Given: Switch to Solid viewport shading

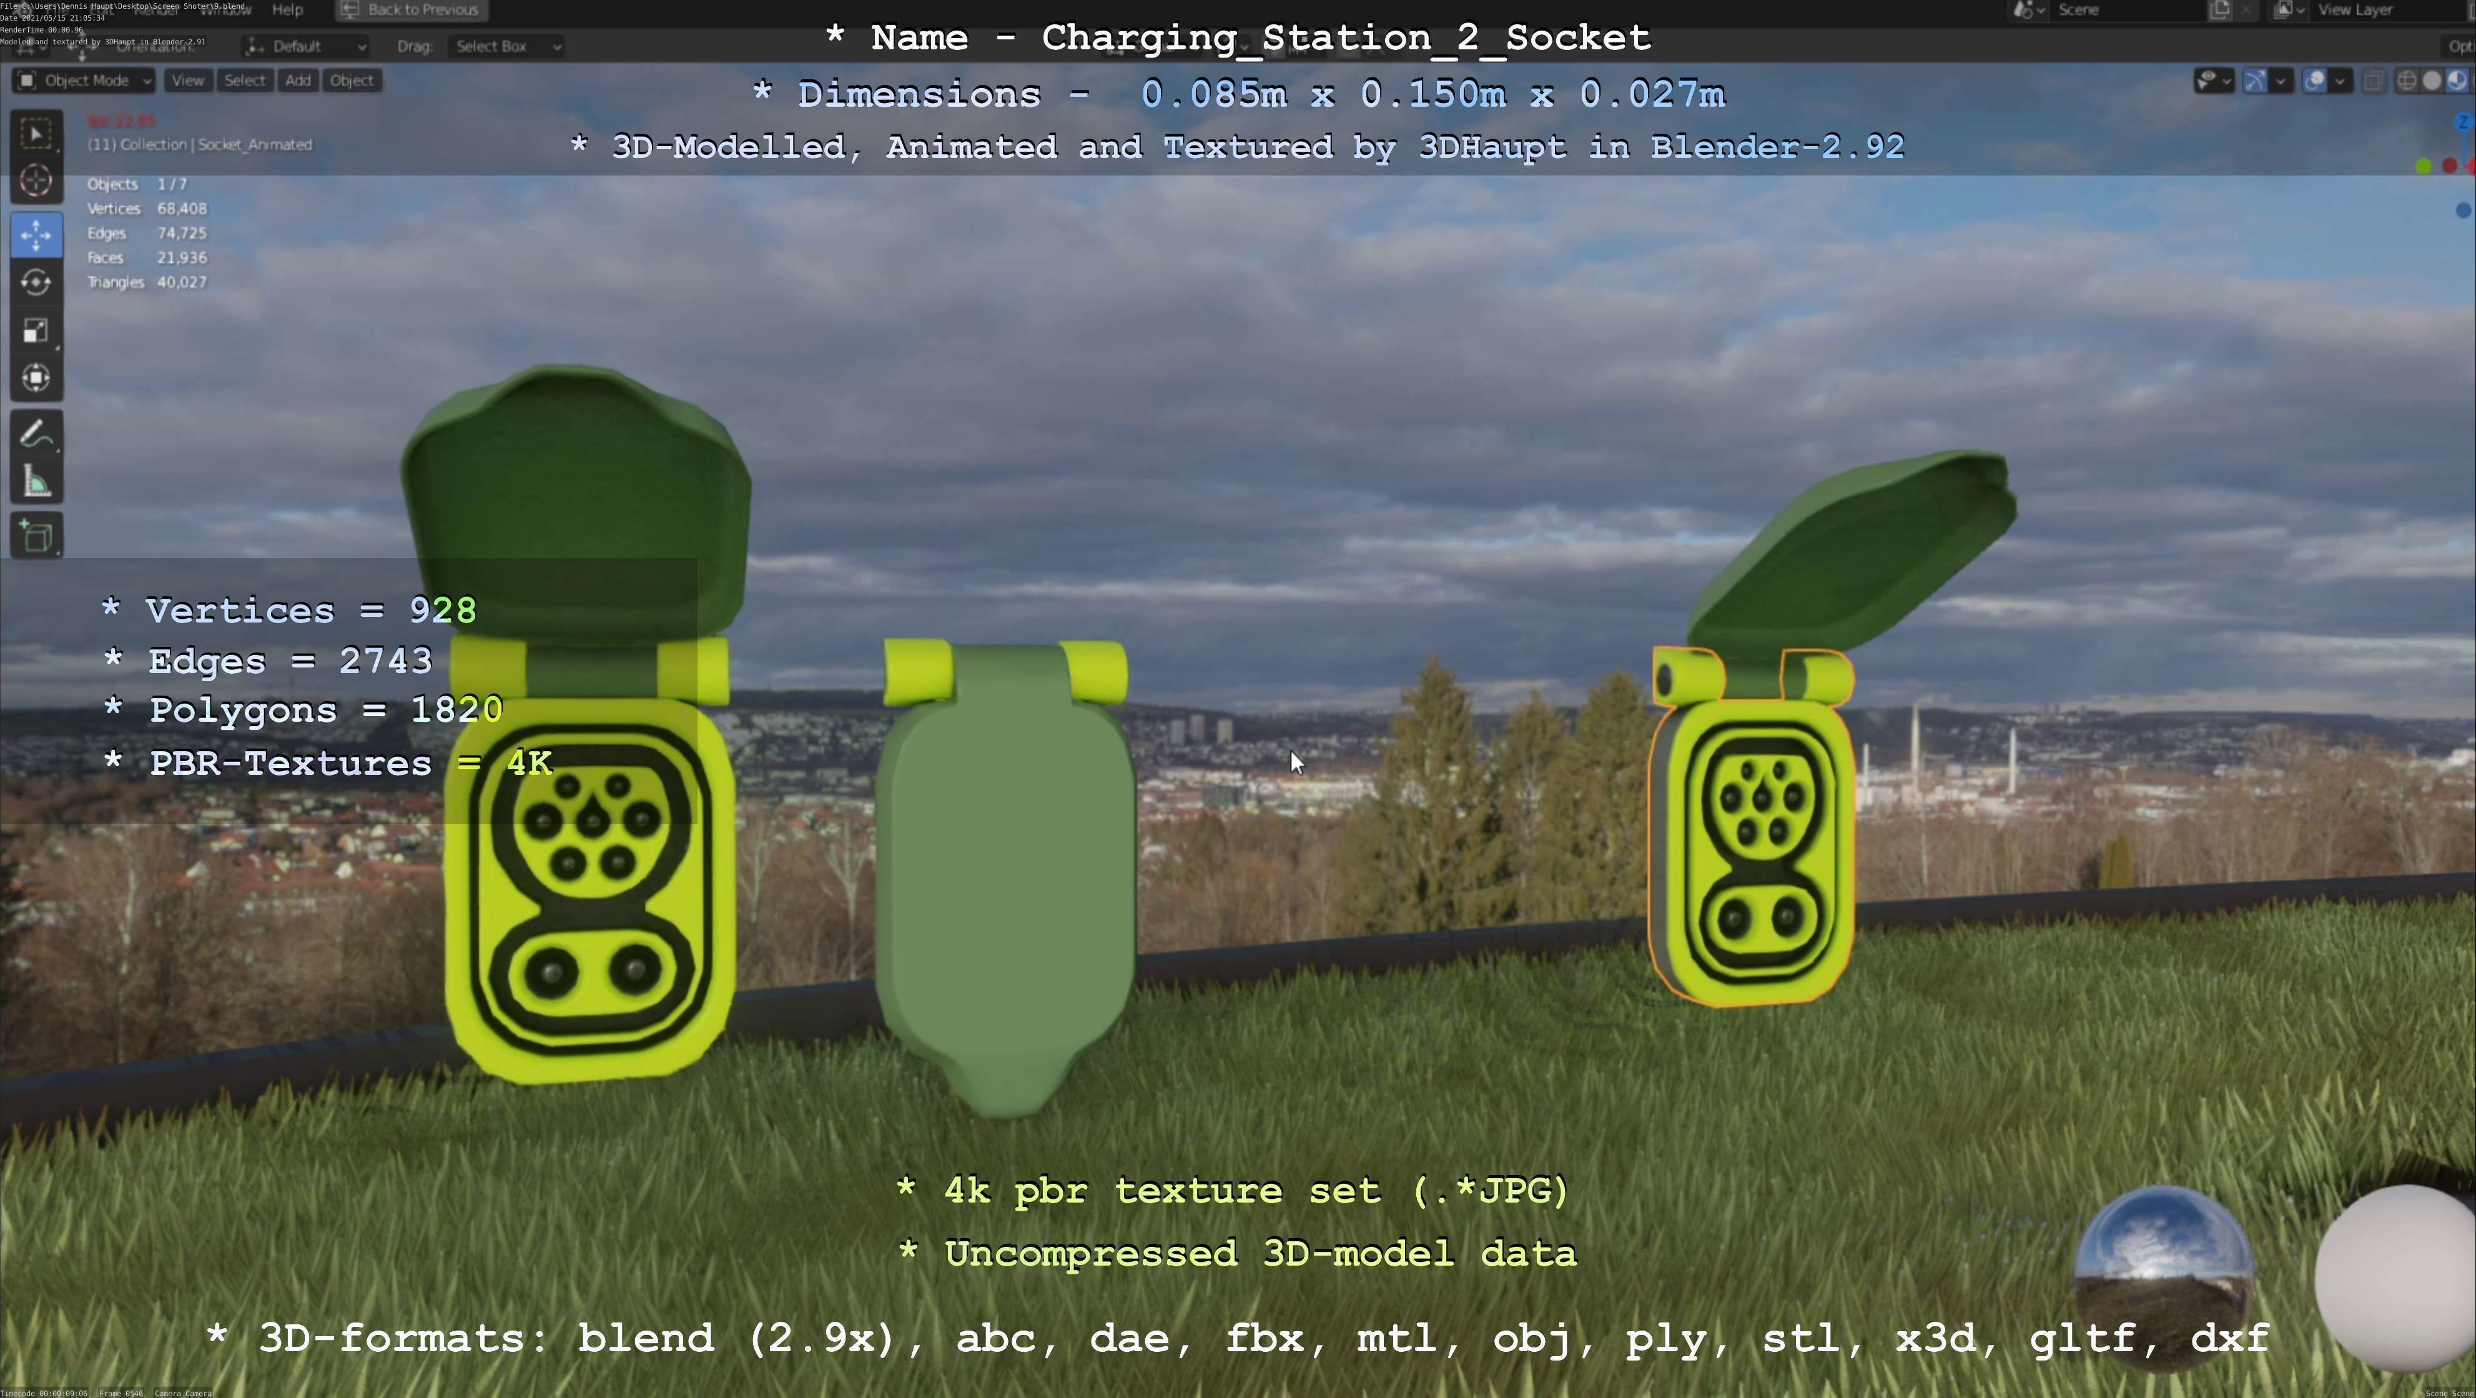Looking at the screenshot, I should (x=2432, y=81).
